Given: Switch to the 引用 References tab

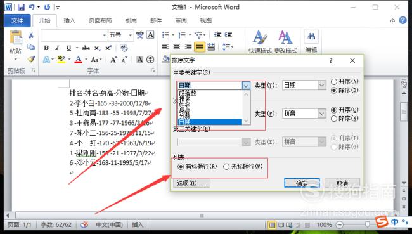Looking at the screenshot, I should (131, 20).
